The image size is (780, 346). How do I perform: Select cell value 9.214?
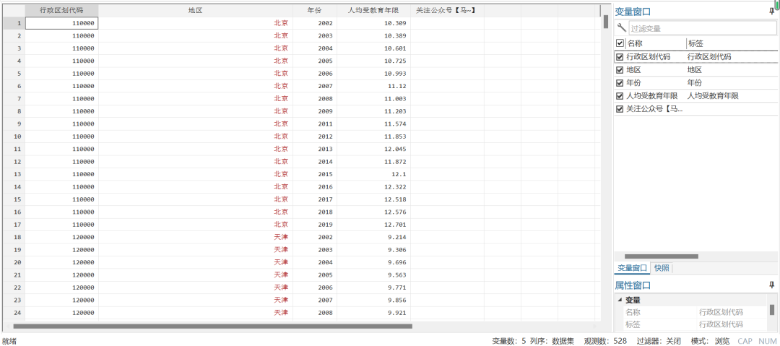373,237
